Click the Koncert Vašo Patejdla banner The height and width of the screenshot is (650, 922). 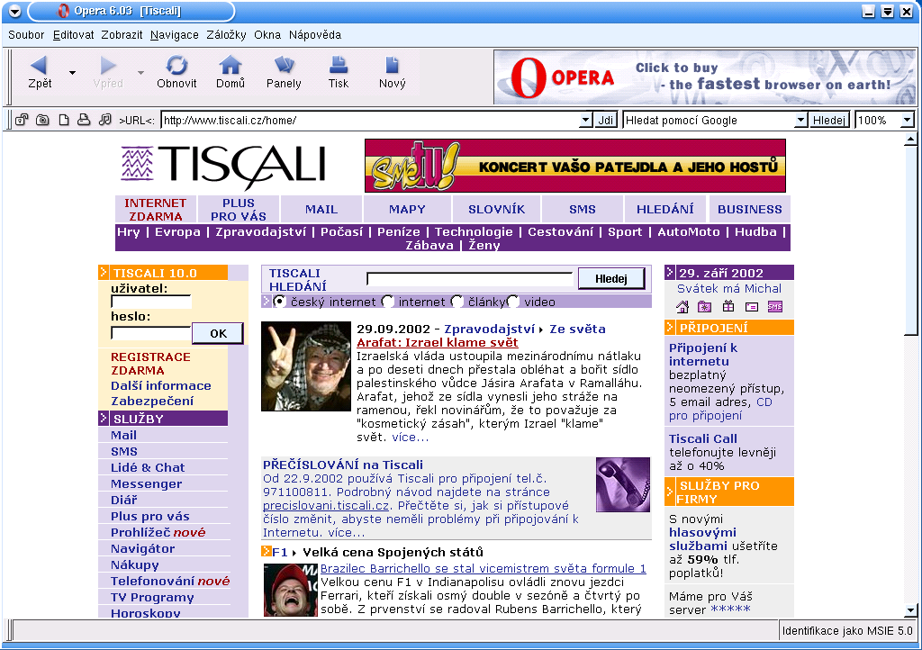point(575,166)
